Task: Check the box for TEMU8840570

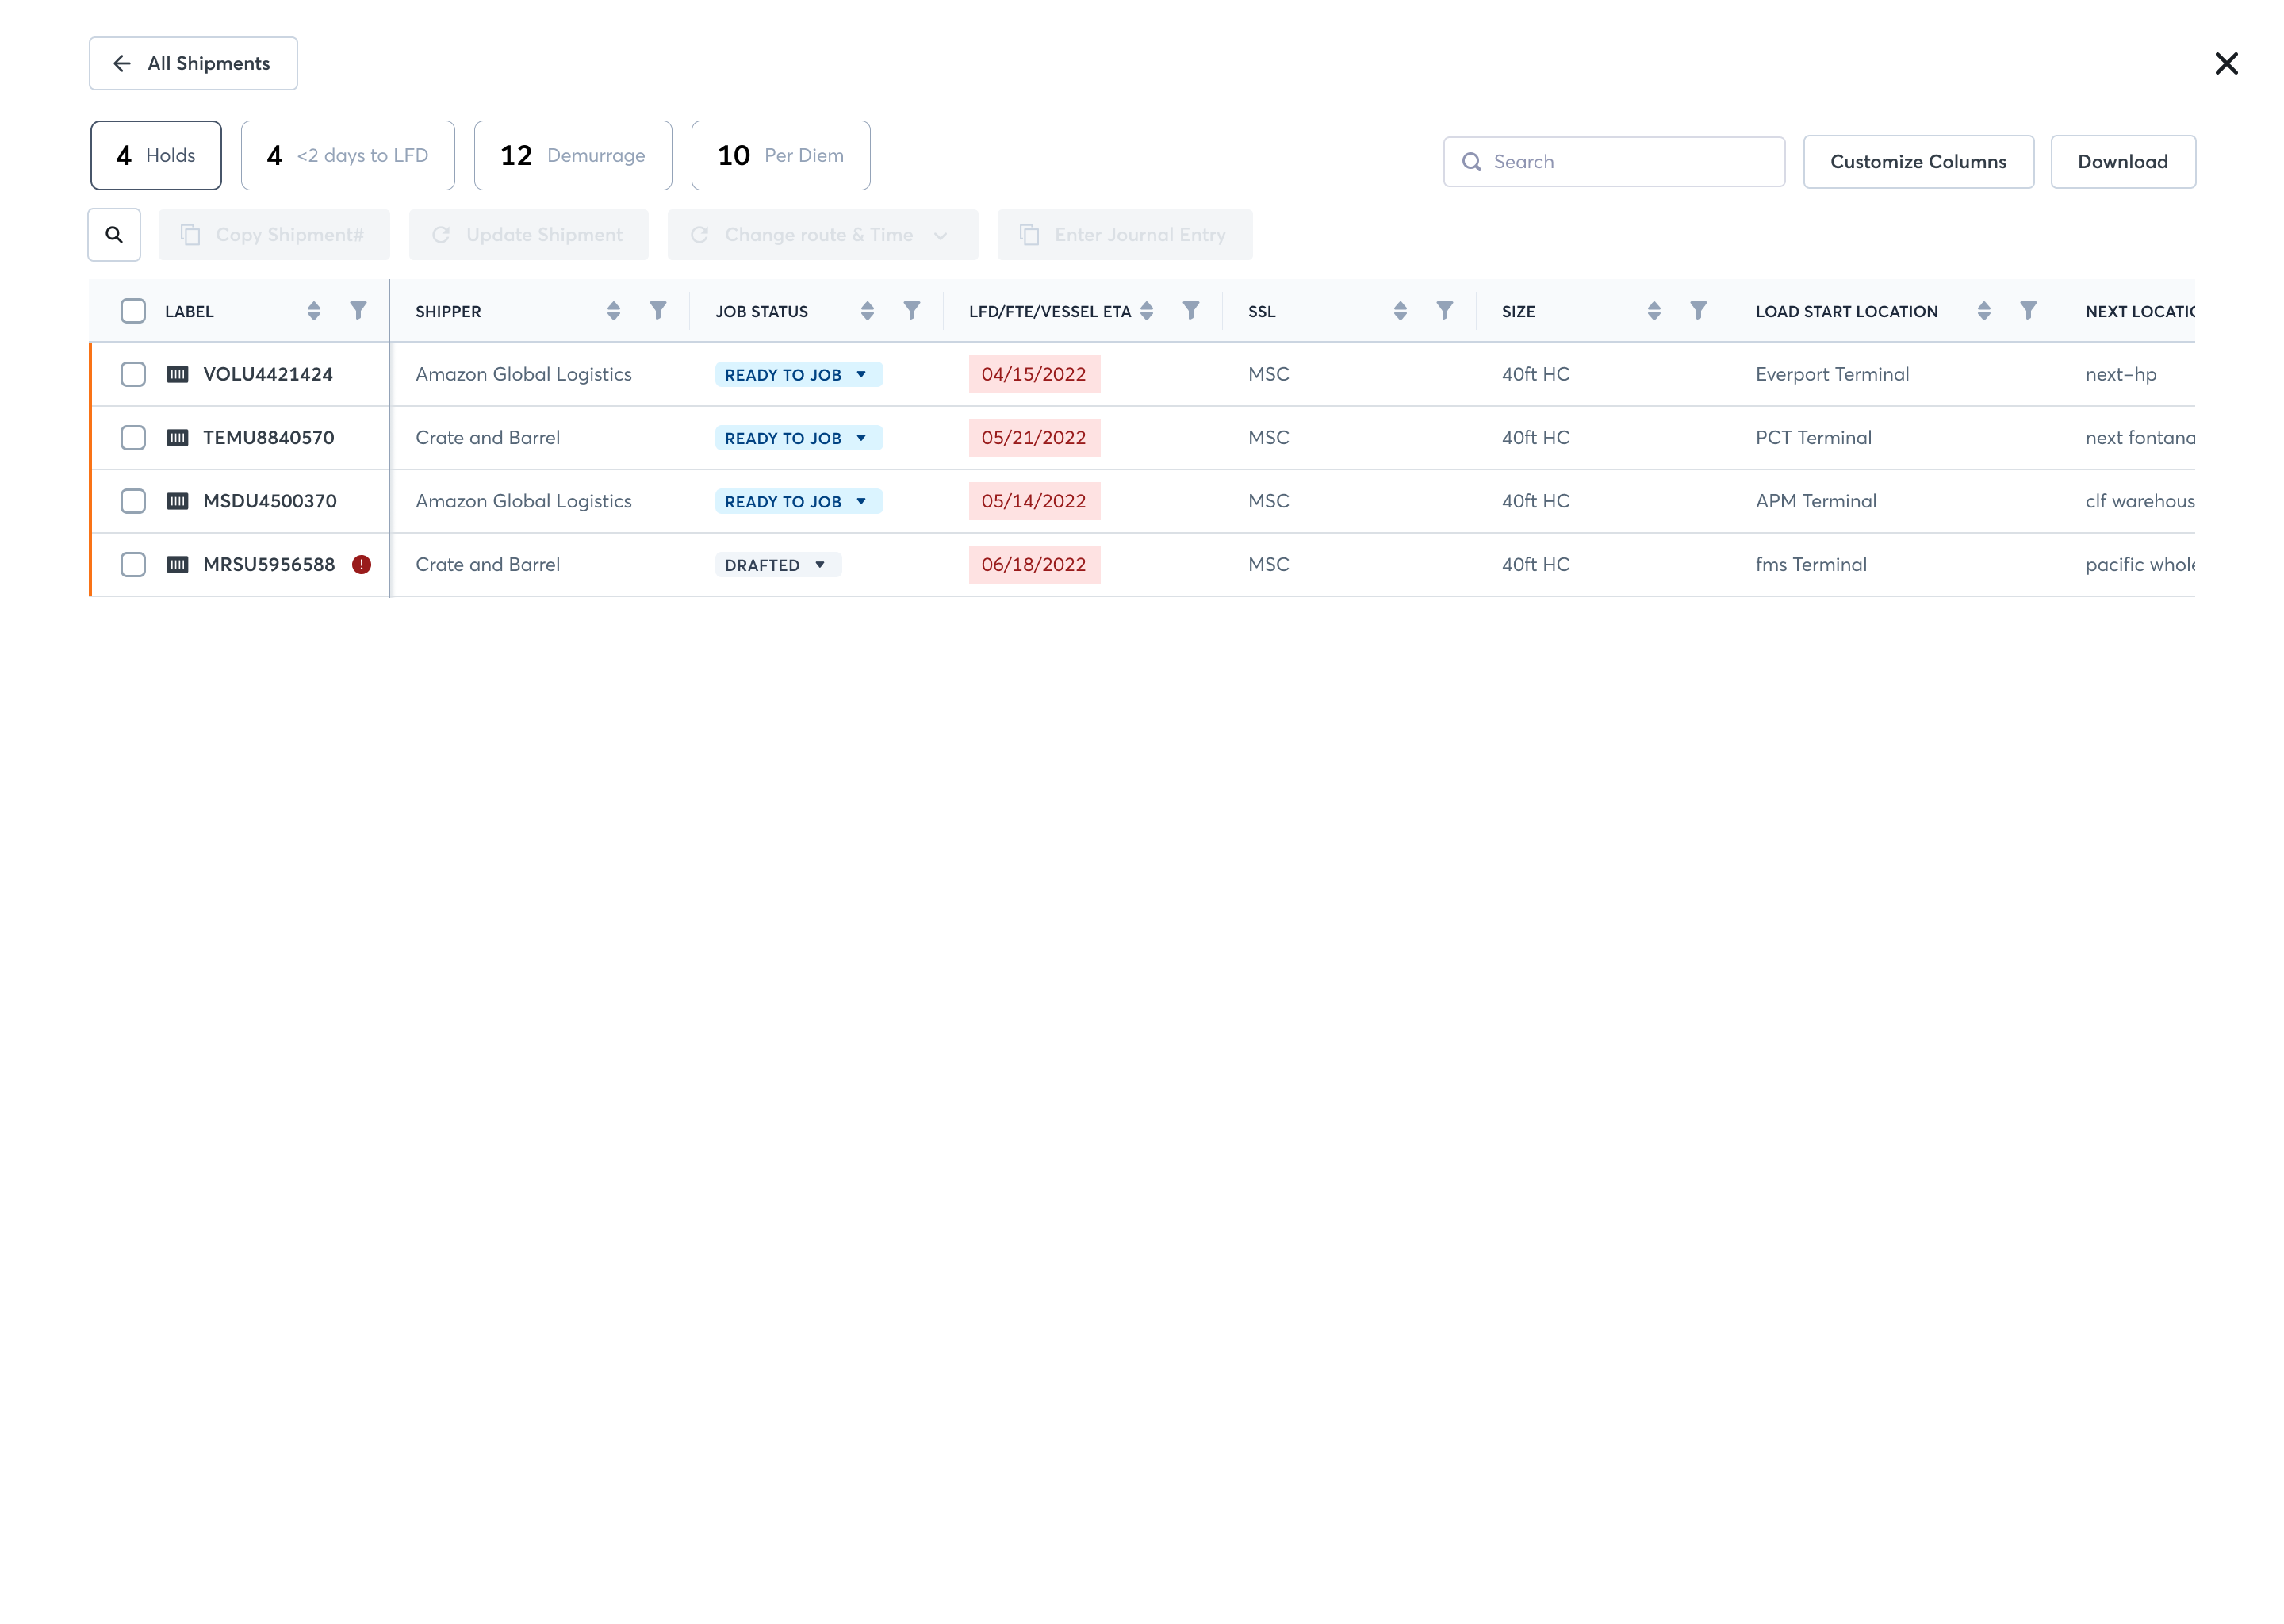Action: pyautogui.click(x=133, y=437)
